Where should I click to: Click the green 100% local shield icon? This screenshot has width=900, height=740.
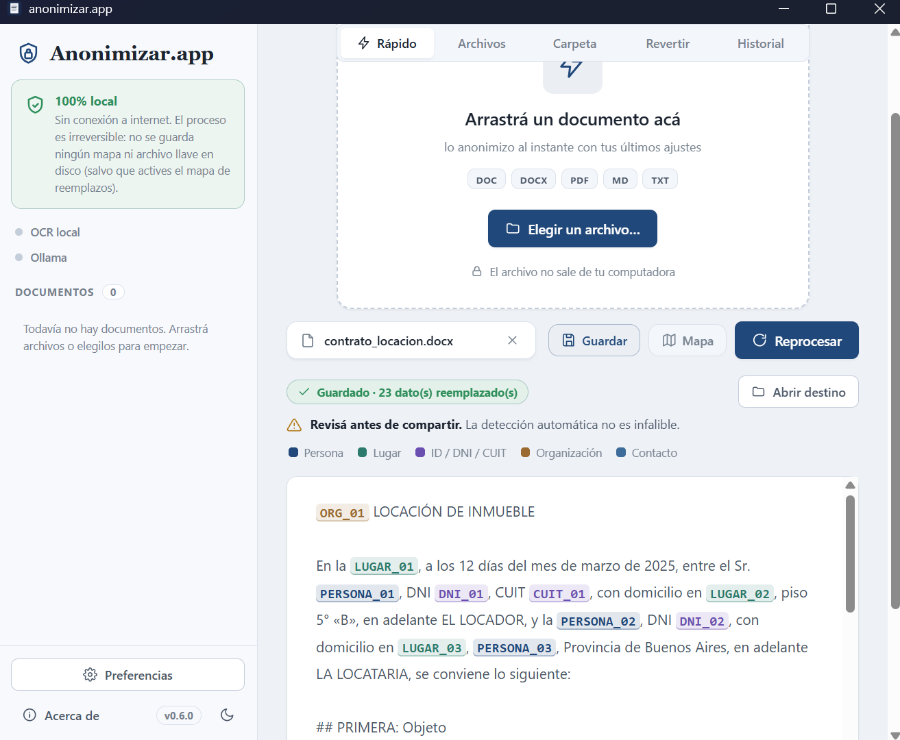point(35,104)
